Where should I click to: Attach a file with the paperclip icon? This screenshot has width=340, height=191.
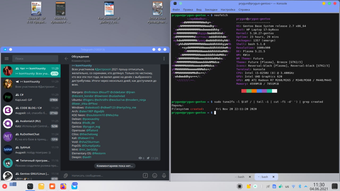point(66,176)
